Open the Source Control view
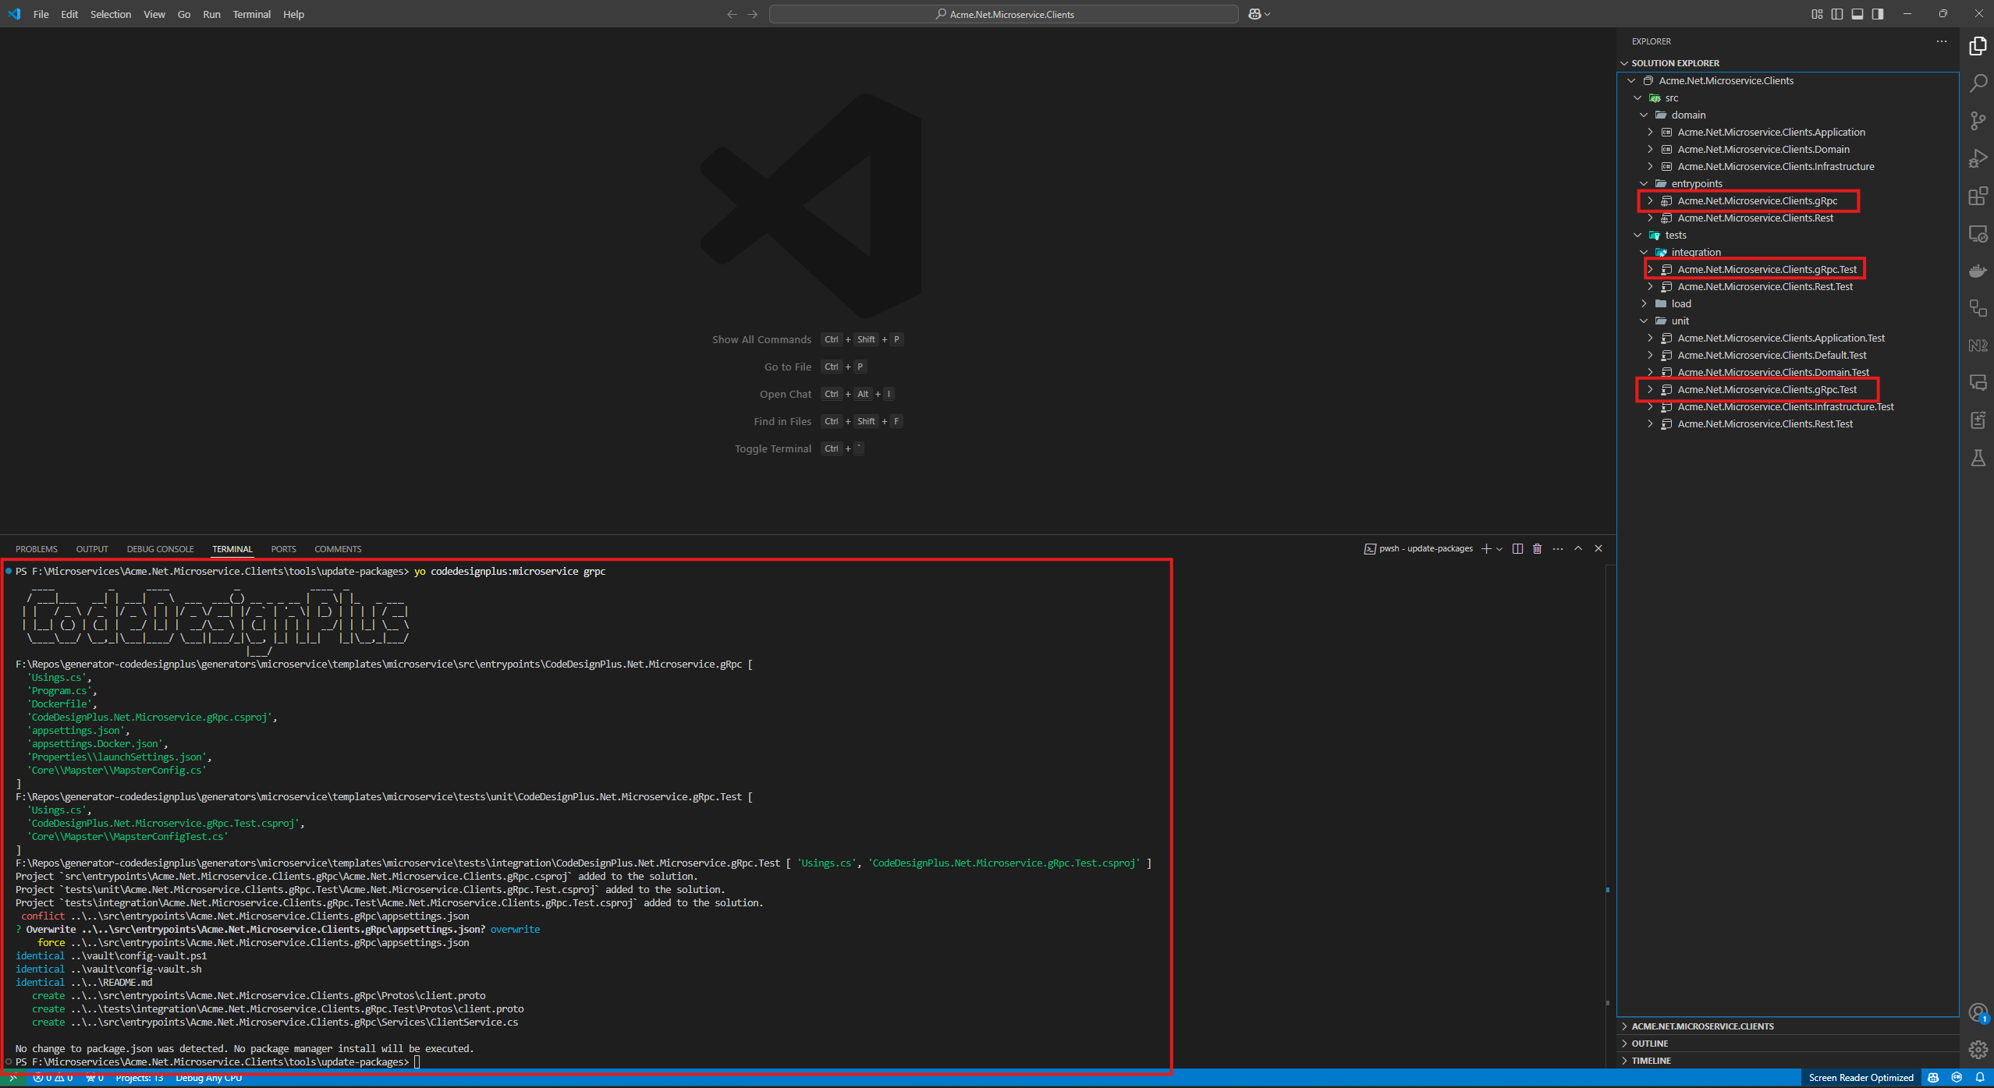 pos(1978,121)
